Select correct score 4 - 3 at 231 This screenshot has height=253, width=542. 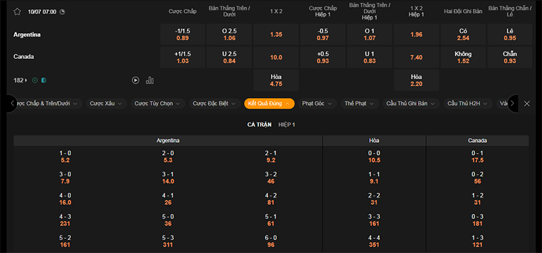(65, 221)
